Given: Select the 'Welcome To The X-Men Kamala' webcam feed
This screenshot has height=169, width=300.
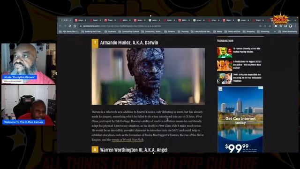Looking at the screenshot, I should [x=29, y=105].
